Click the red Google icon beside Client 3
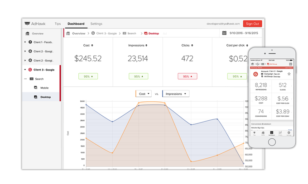The height and width of the screenshot is (184, 308). coord(30,70)
